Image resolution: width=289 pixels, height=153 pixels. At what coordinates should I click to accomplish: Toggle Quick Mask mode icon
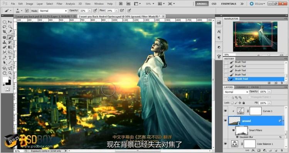7,89
